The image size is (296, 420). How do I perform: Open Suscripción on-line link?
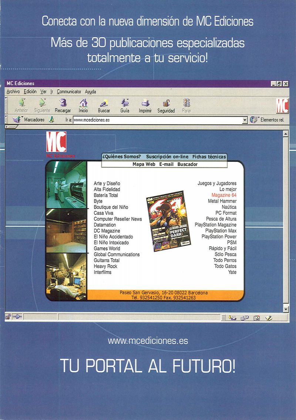pos(167,157)
